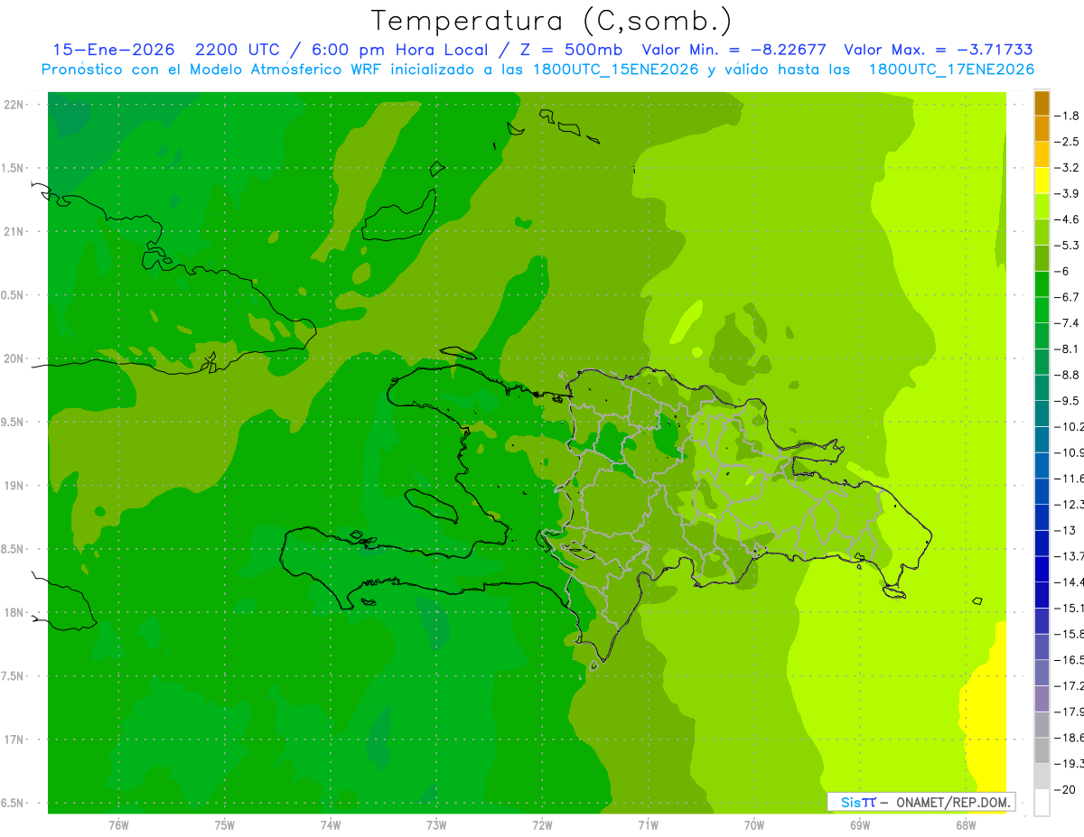Image resolution: width=1084 pixels, height=837 pixels.
Task: Click the "-4.6" legend value
Action: point(1068,219)
